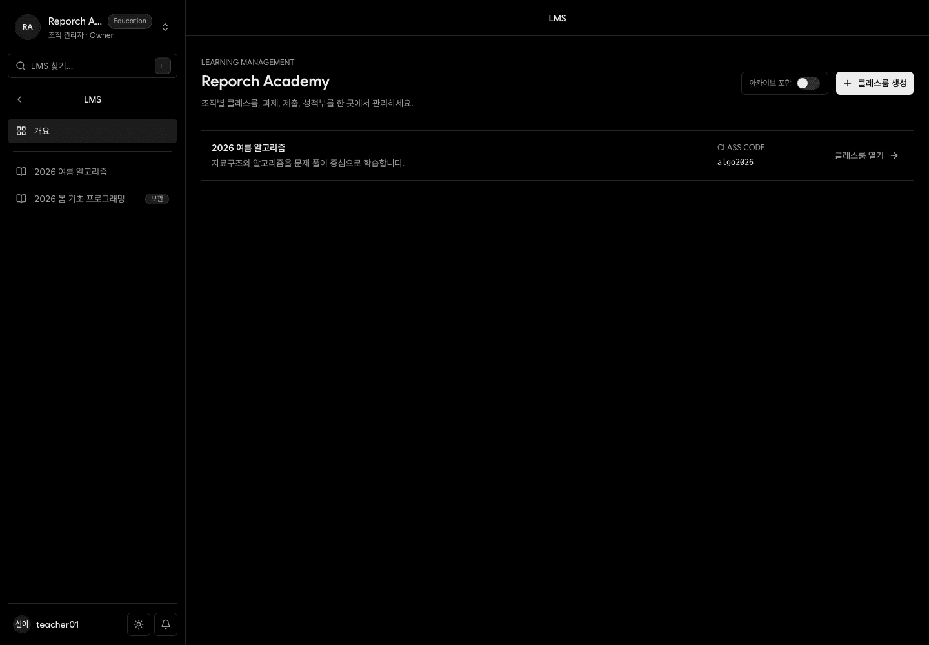
Task: Click the book icon beside 2026 봄 기초 프로그래밍
Action: [x=21, y=199]
